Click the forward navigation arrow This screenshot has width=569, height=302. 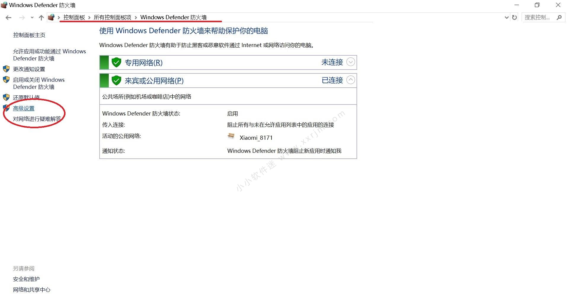point(22,18)
